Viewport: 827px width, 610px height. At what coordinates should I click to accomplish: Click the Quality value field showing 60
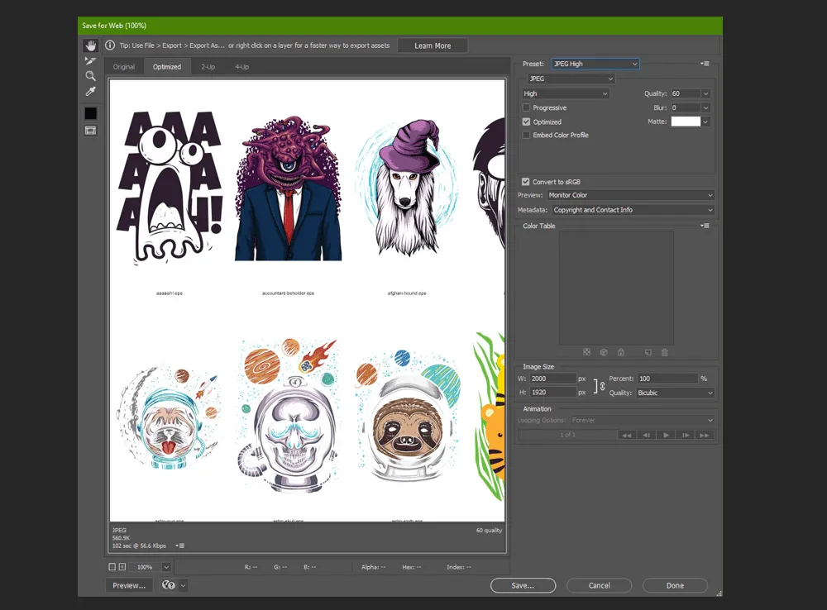(685, 94)
